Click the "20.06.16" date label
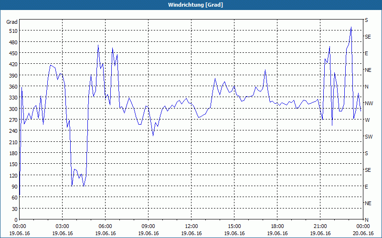The height and width of the screenshot is (238, 382). [363, 233]
